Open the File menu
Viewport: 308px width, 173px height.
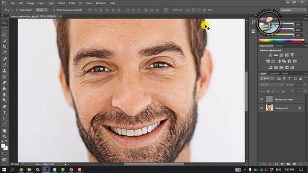click(x=13, y=3)
